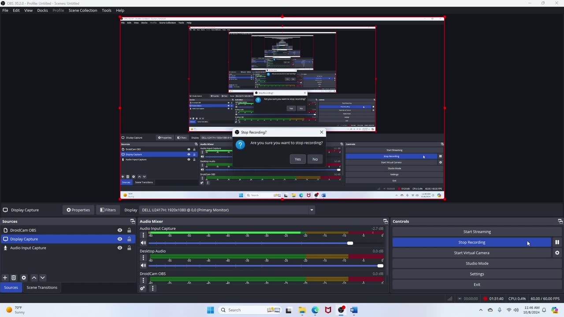This screenshot has height=317, width=564.
Task: Pause the recording with the pause icon
Action: [557, 242]
